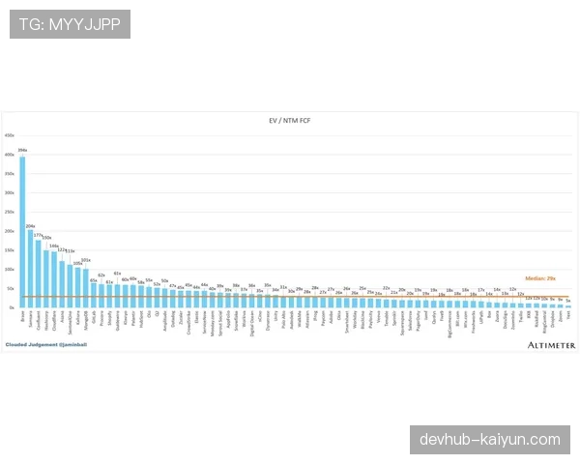The height and width of the screenshot is (464, 580).
Task: Select the Braze label on x-axis
Action: [23, 314]
